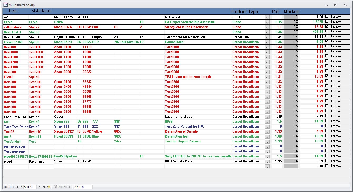
Task: Click the Pct field showing 1.66
Action: pyautogui.click(x=277, y=136)
